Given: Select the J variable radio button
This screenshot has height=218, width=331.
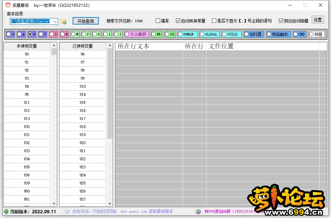Looking at the screenshot, I should [x=118, y=34].
